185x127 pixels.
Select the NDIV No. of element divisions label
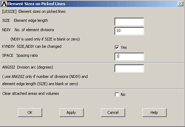pyautogui.click(x=28, y=30)
